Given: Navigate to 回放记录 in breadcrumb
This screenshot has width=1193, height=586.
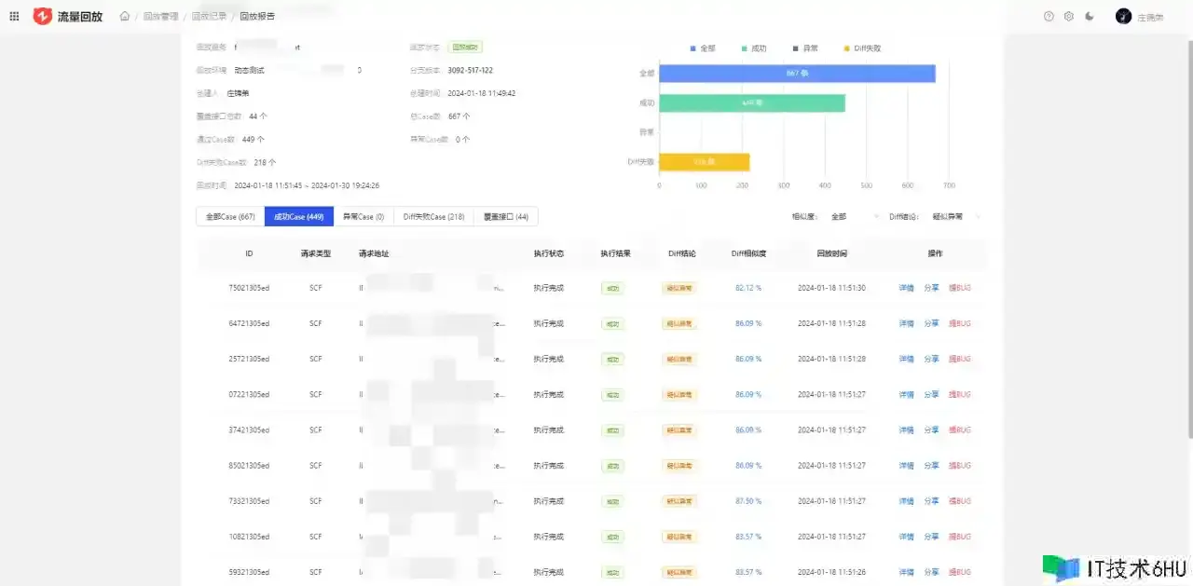Looking at the screenshot, I should 208,16.
